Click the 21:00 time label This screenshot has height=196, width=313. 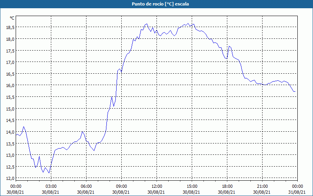262,187
